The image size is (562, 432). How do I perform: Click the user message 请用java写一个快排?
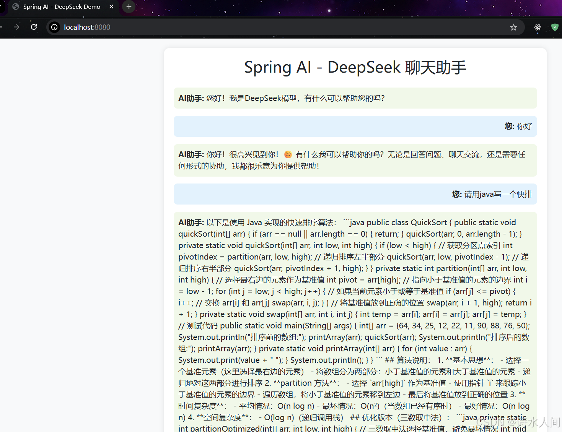[x=355, y=194]
